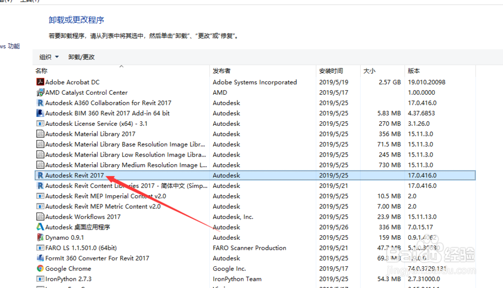The height and width of the screenshot is (288, 503).
Task: Click publisher FARO Scanner Production
Action: [249, 248]
